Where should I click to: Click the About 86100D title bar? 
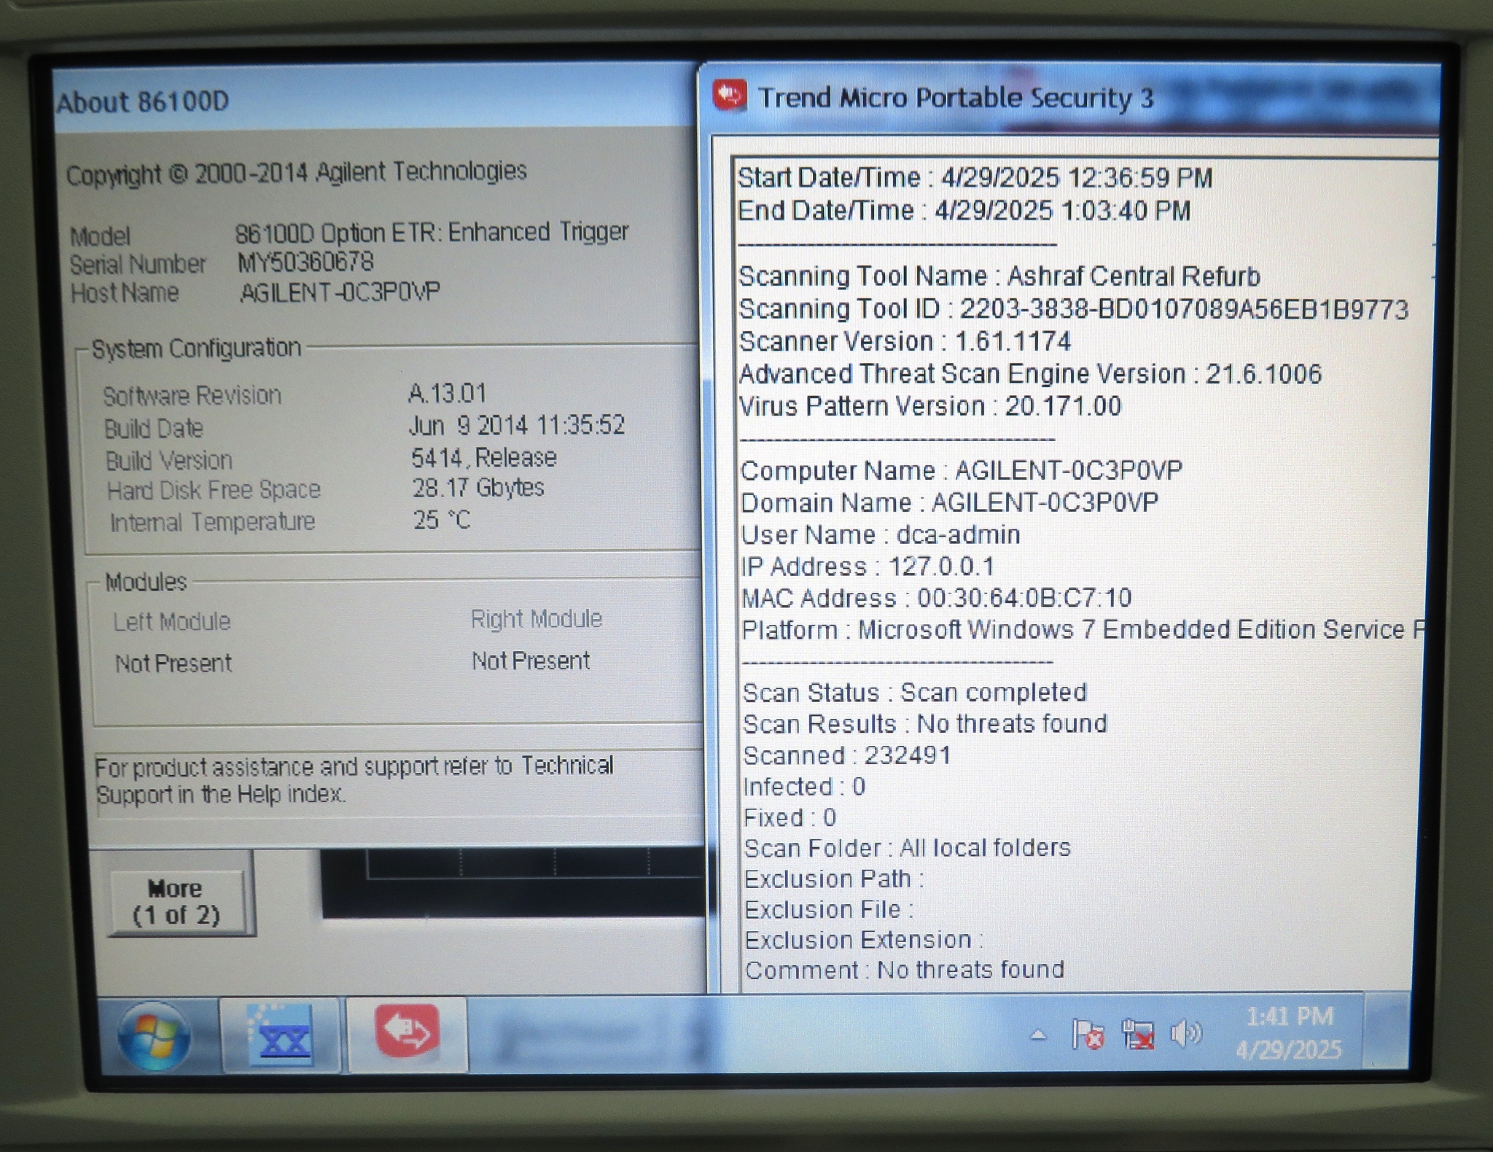pyautogui.click(x=375, y=100)
